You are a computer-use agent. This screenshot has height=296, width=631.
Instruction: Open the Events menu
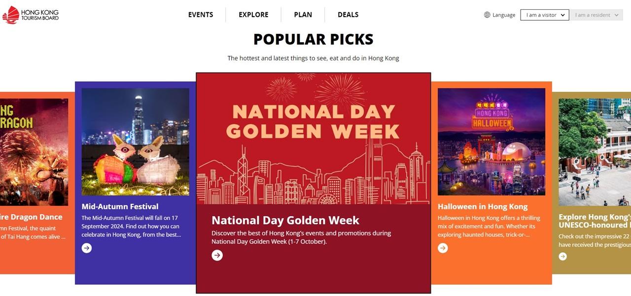point(201,15)
